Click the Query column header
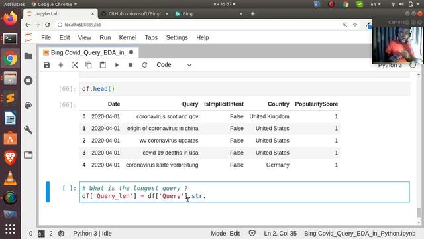Screen dimensions: 424x239 click(x=190, y=104)
